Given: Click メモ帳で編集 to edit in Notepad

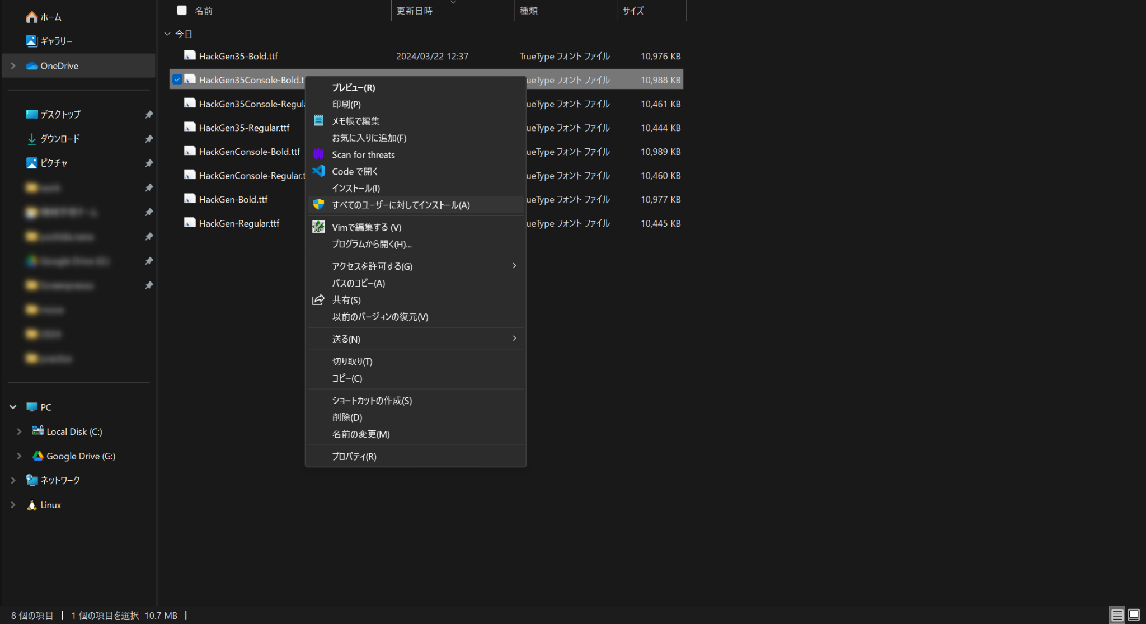Looking at the screenshot, I should pyautogui.click(x=355, y=120).
